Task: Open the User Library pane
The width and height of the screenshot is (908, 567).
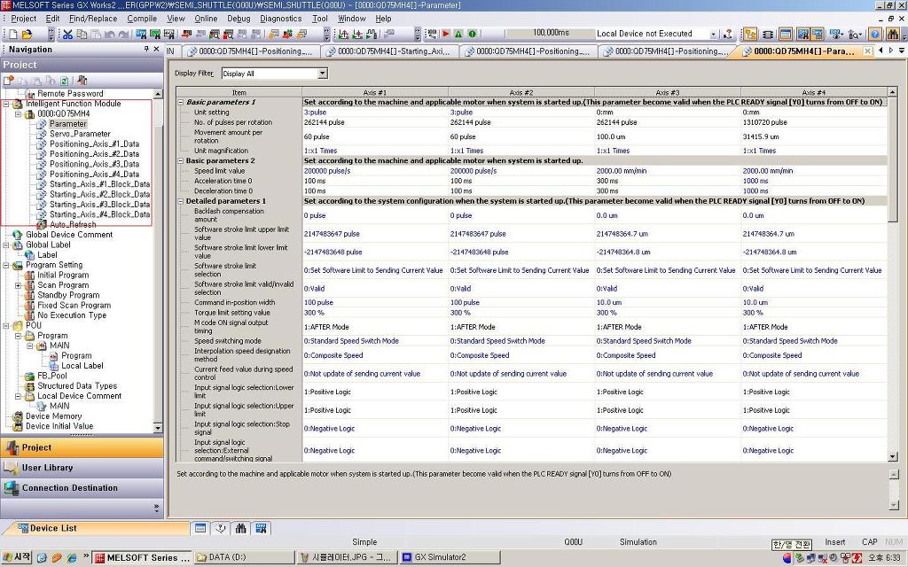Action: [x=82, y=468]
